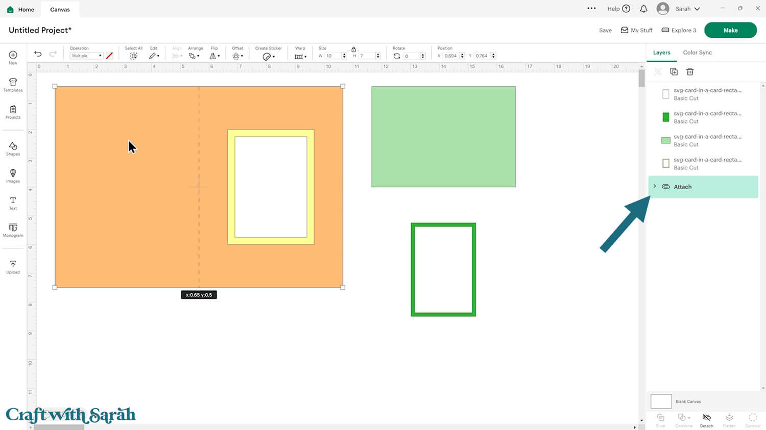Viewport: 766px width, 430px height.
Task: Go to the Home tab
Action: pos(20,9)
